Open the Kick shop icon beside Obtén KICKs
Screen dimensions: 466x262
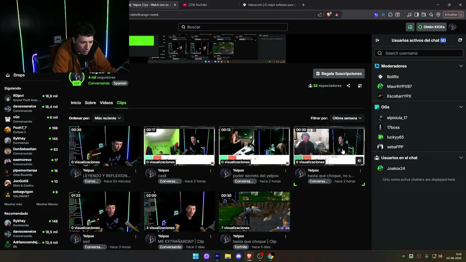pyautogui.click(x=410, y=27)
